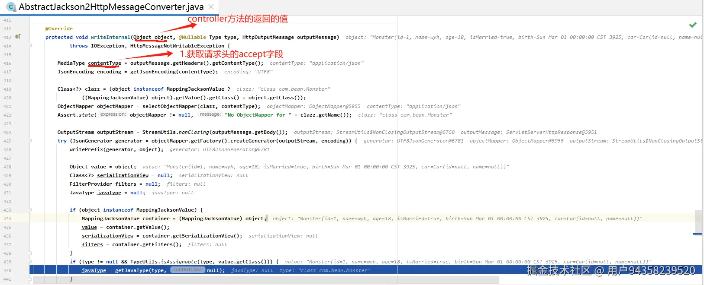Click the serializationView variable on line 429

click(x=123, y=175)
